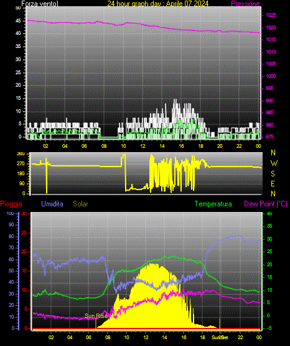Click the Solar legend label

[81, 204]
